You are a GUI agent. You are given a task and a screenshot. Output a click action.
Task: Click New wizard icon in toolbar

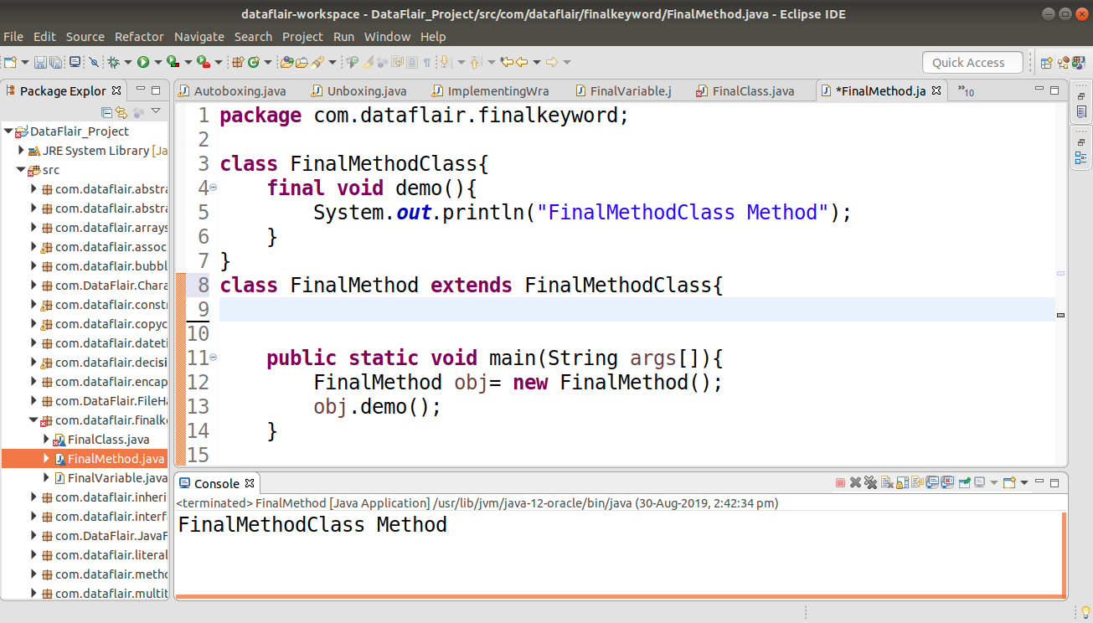[x=9, y=62]
